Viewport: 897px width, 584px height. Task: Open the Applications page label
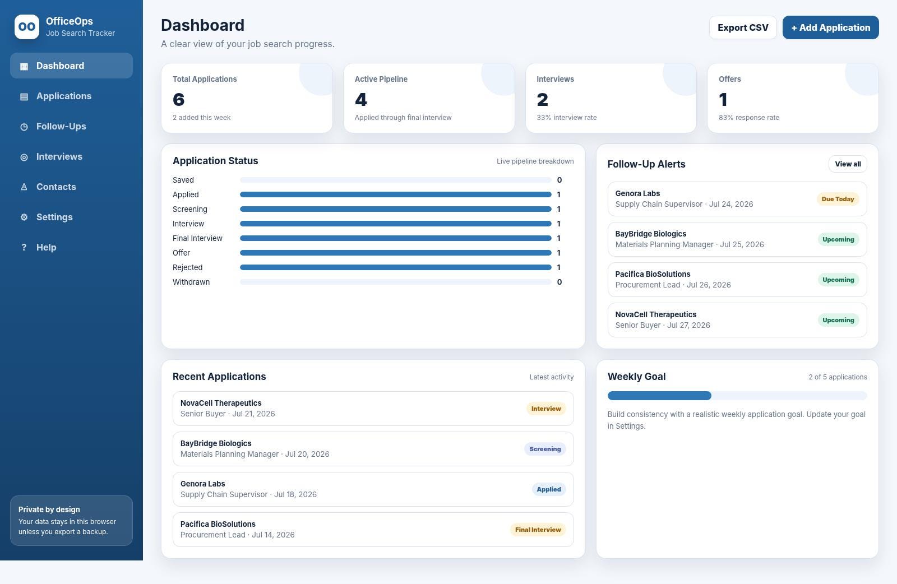tap(64, 96)
